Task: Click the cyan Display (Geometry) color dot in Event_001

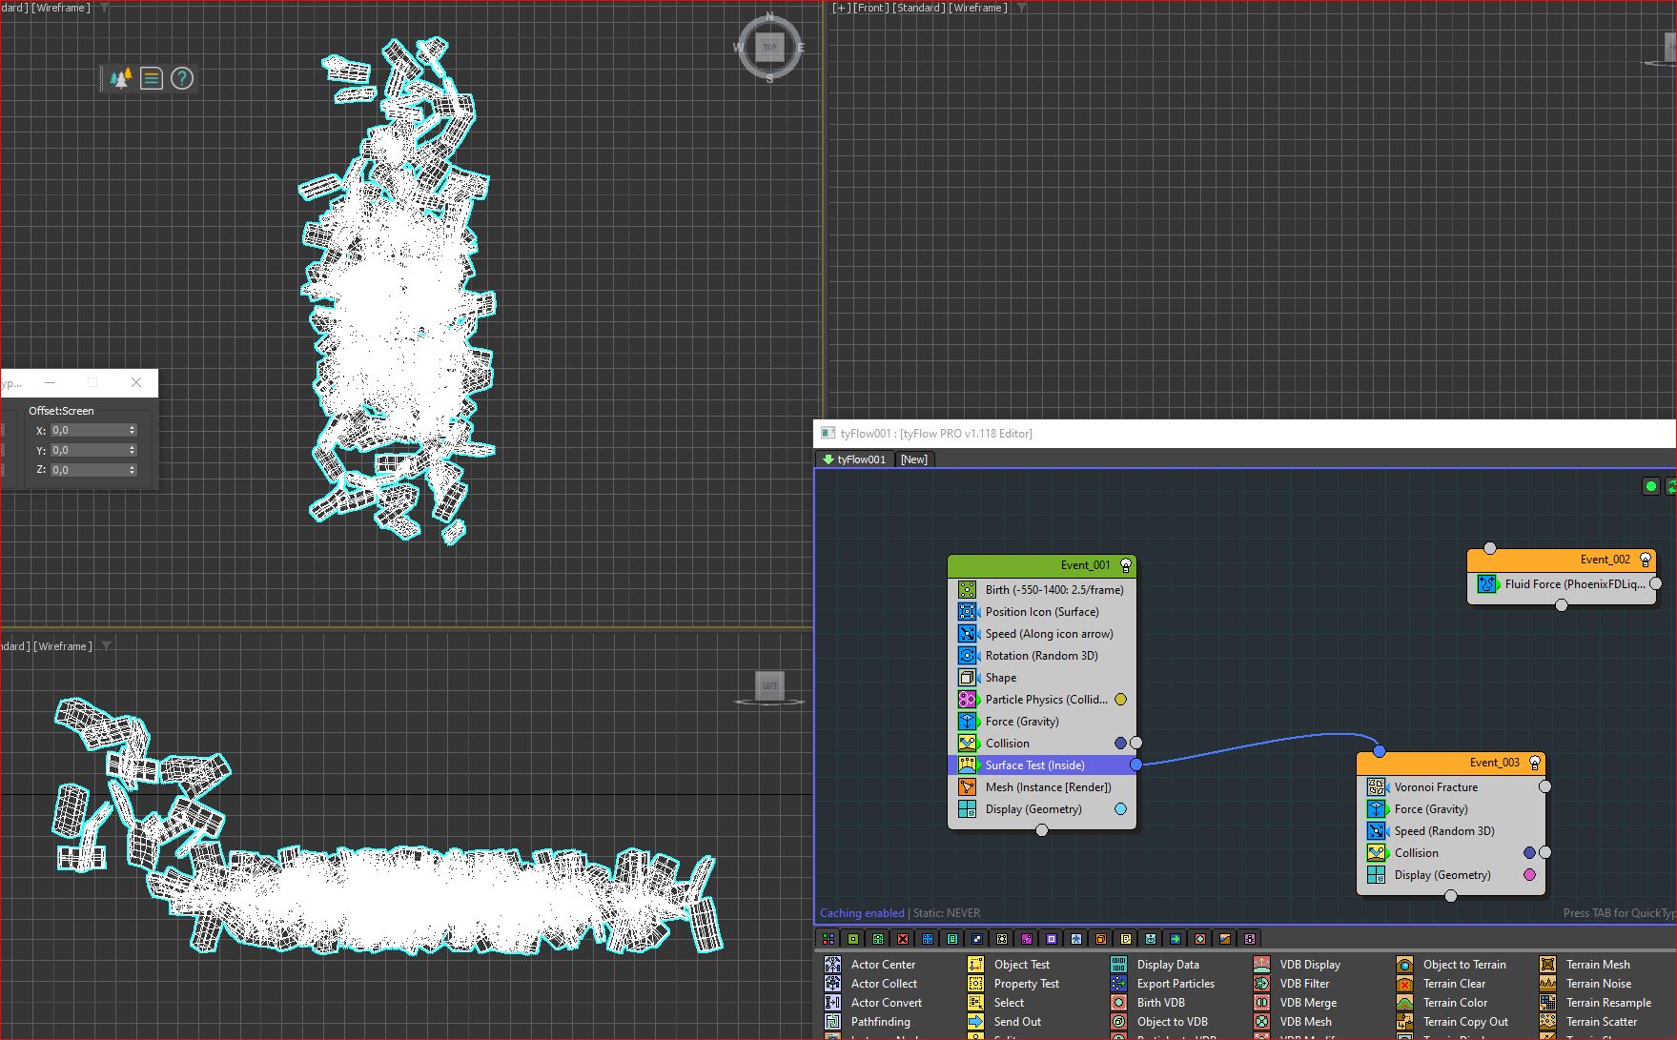Action: point(1120,809)
